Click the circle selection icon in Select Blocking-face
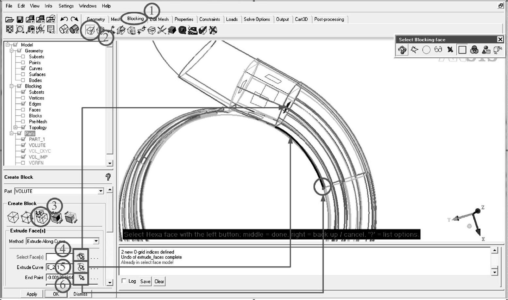This screenshot has height=300, width=508. tap(426, 50)
